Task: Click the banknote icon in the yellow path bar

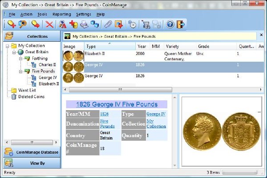Action: (68, 36)
